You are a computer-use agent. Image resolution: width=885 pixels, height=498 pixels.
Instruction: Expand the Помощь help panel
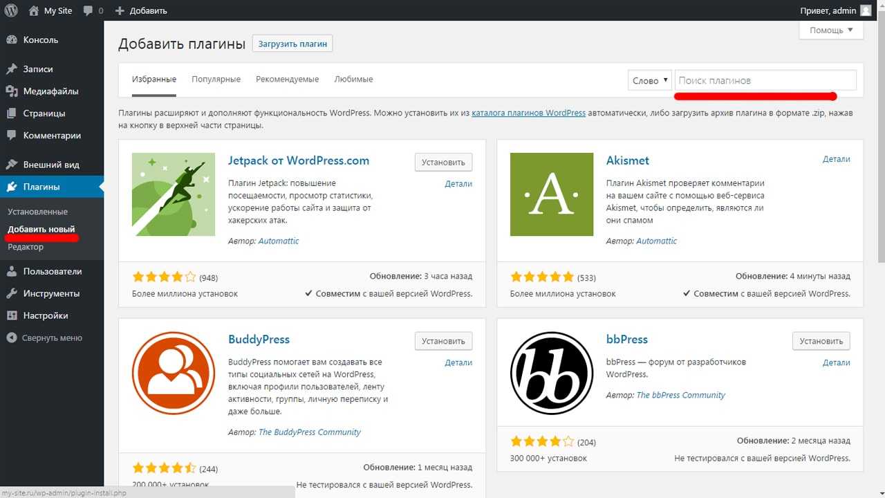coord(831,30)
